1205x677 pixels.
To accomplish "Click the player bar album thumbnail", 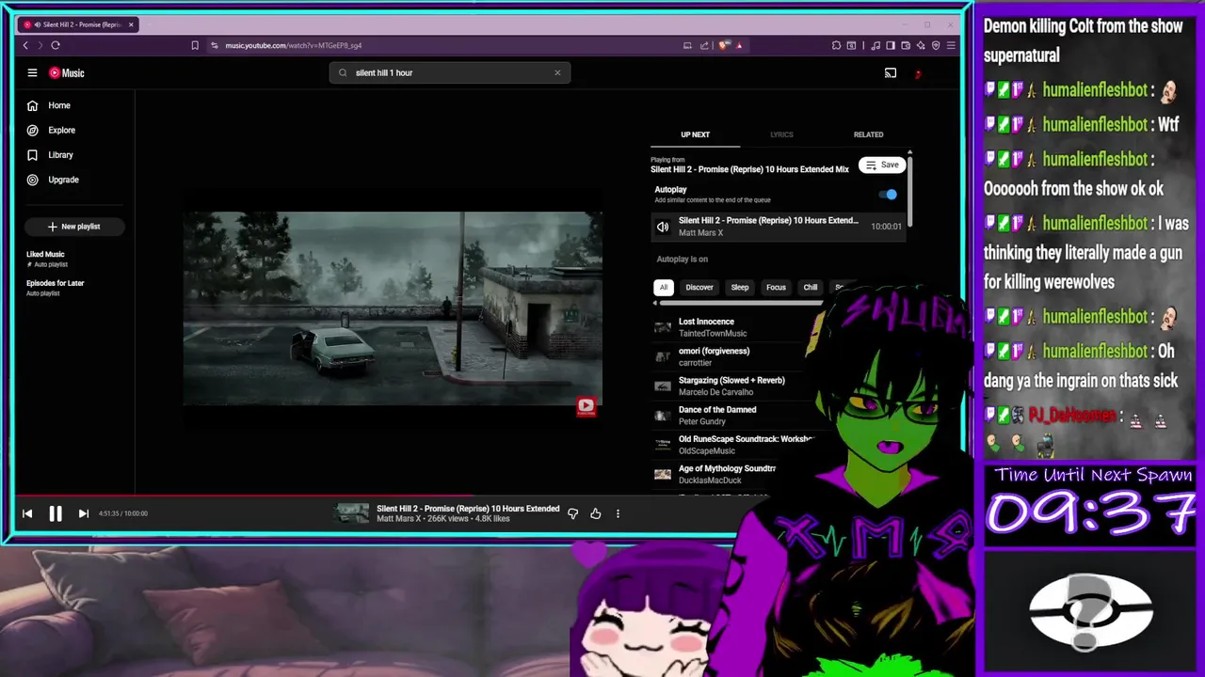I will point(353,513).
